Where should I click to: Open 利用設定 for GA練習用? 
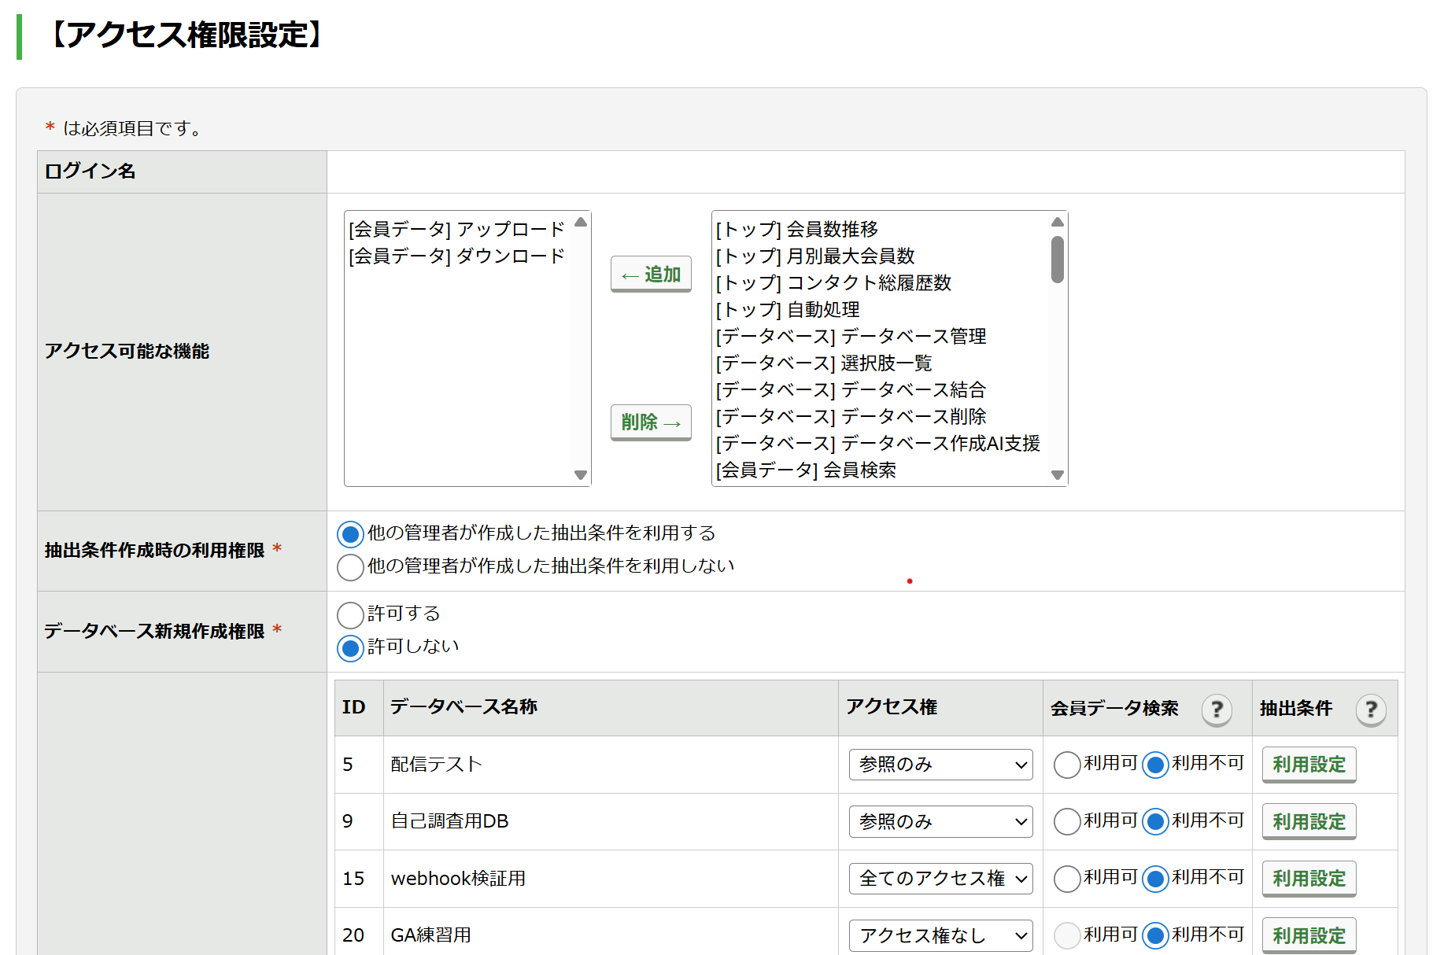click(x=1309, y=935)
